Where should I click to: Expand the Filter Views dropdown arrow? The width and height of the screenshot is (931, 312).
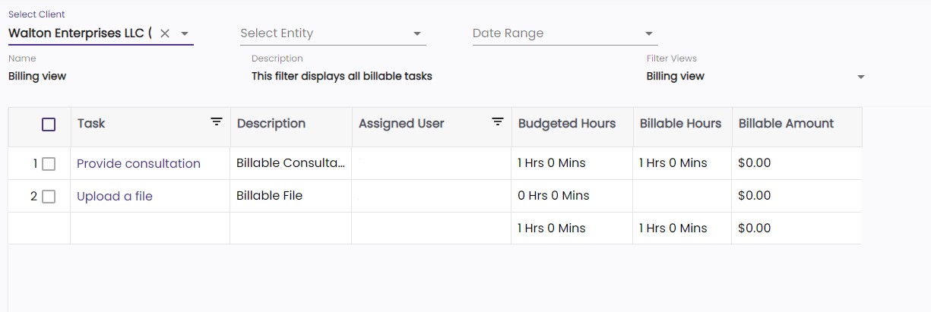pyautogui.click(x=861, y=77)
